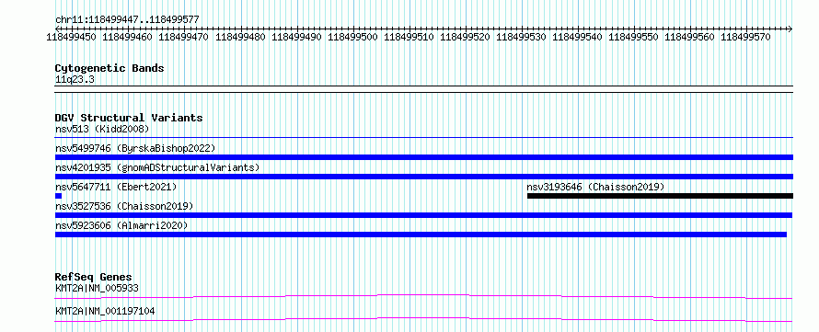Click the magenta KMT2A NM_001197104 transcript line
Screen dimensions: 819x332
tap(423, 319)
